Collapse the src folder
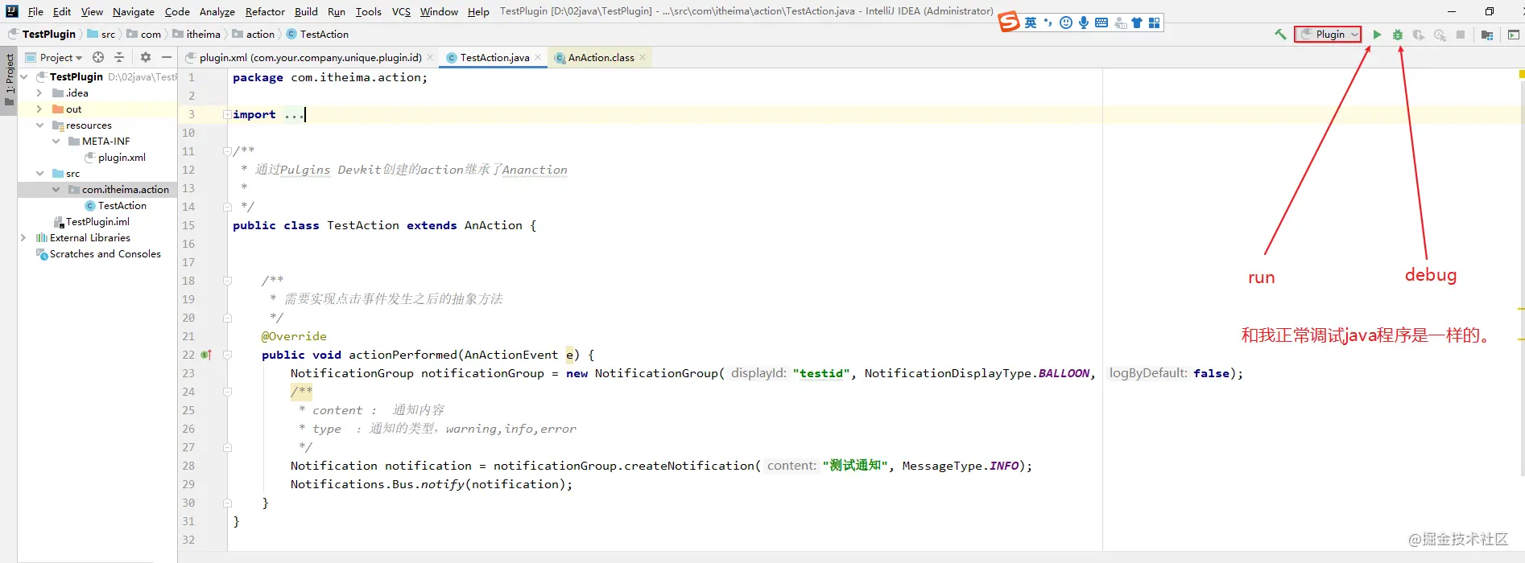 click(x=39, y=173)
